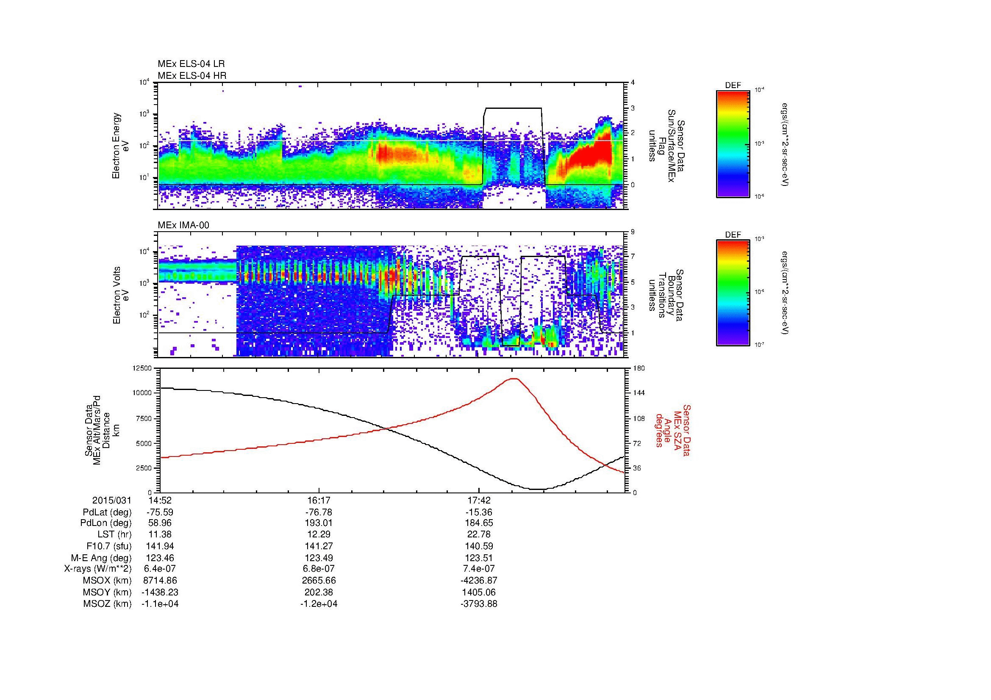
Task: Click the SZA axis tick '144'
Action: tap(639, 393)
